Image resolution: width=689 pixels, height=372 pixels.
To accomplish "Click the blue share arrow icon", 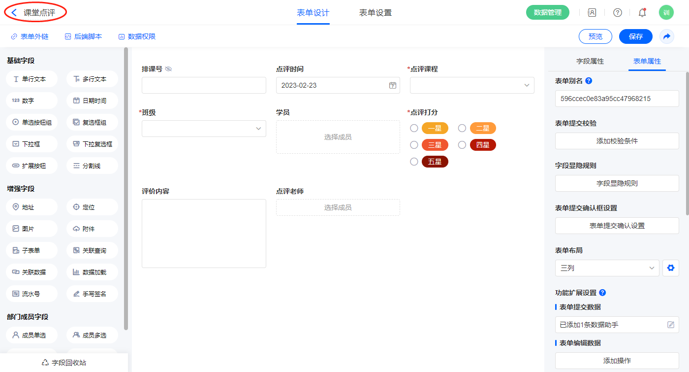I will tap(667, 36).
